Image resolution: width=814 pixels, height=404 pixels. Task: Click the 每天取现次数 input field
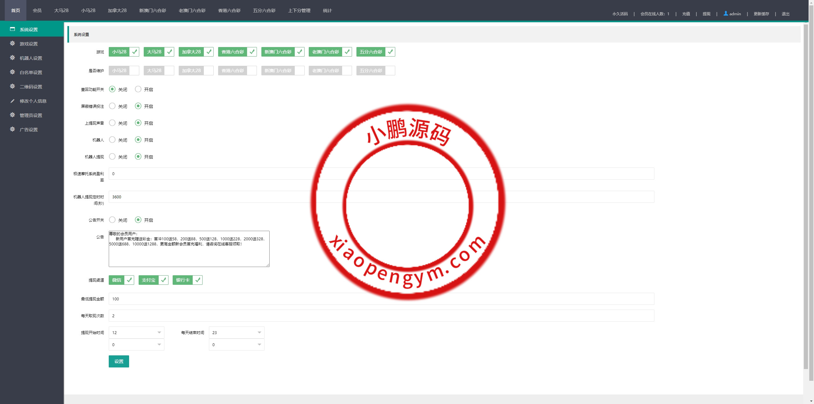pos(381,316)
